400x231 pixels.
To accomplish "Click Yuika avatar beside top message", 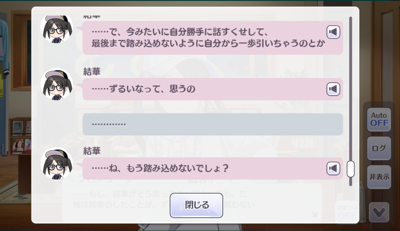I will coord(57,29).
